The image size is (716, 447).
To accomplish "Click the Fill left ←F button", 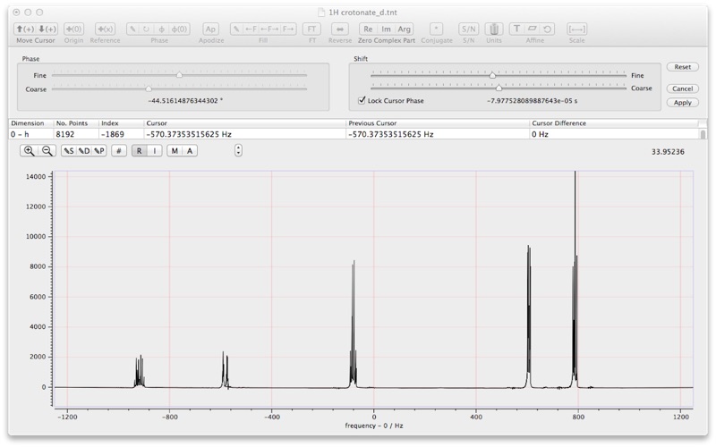I will [x=251, y=30].
